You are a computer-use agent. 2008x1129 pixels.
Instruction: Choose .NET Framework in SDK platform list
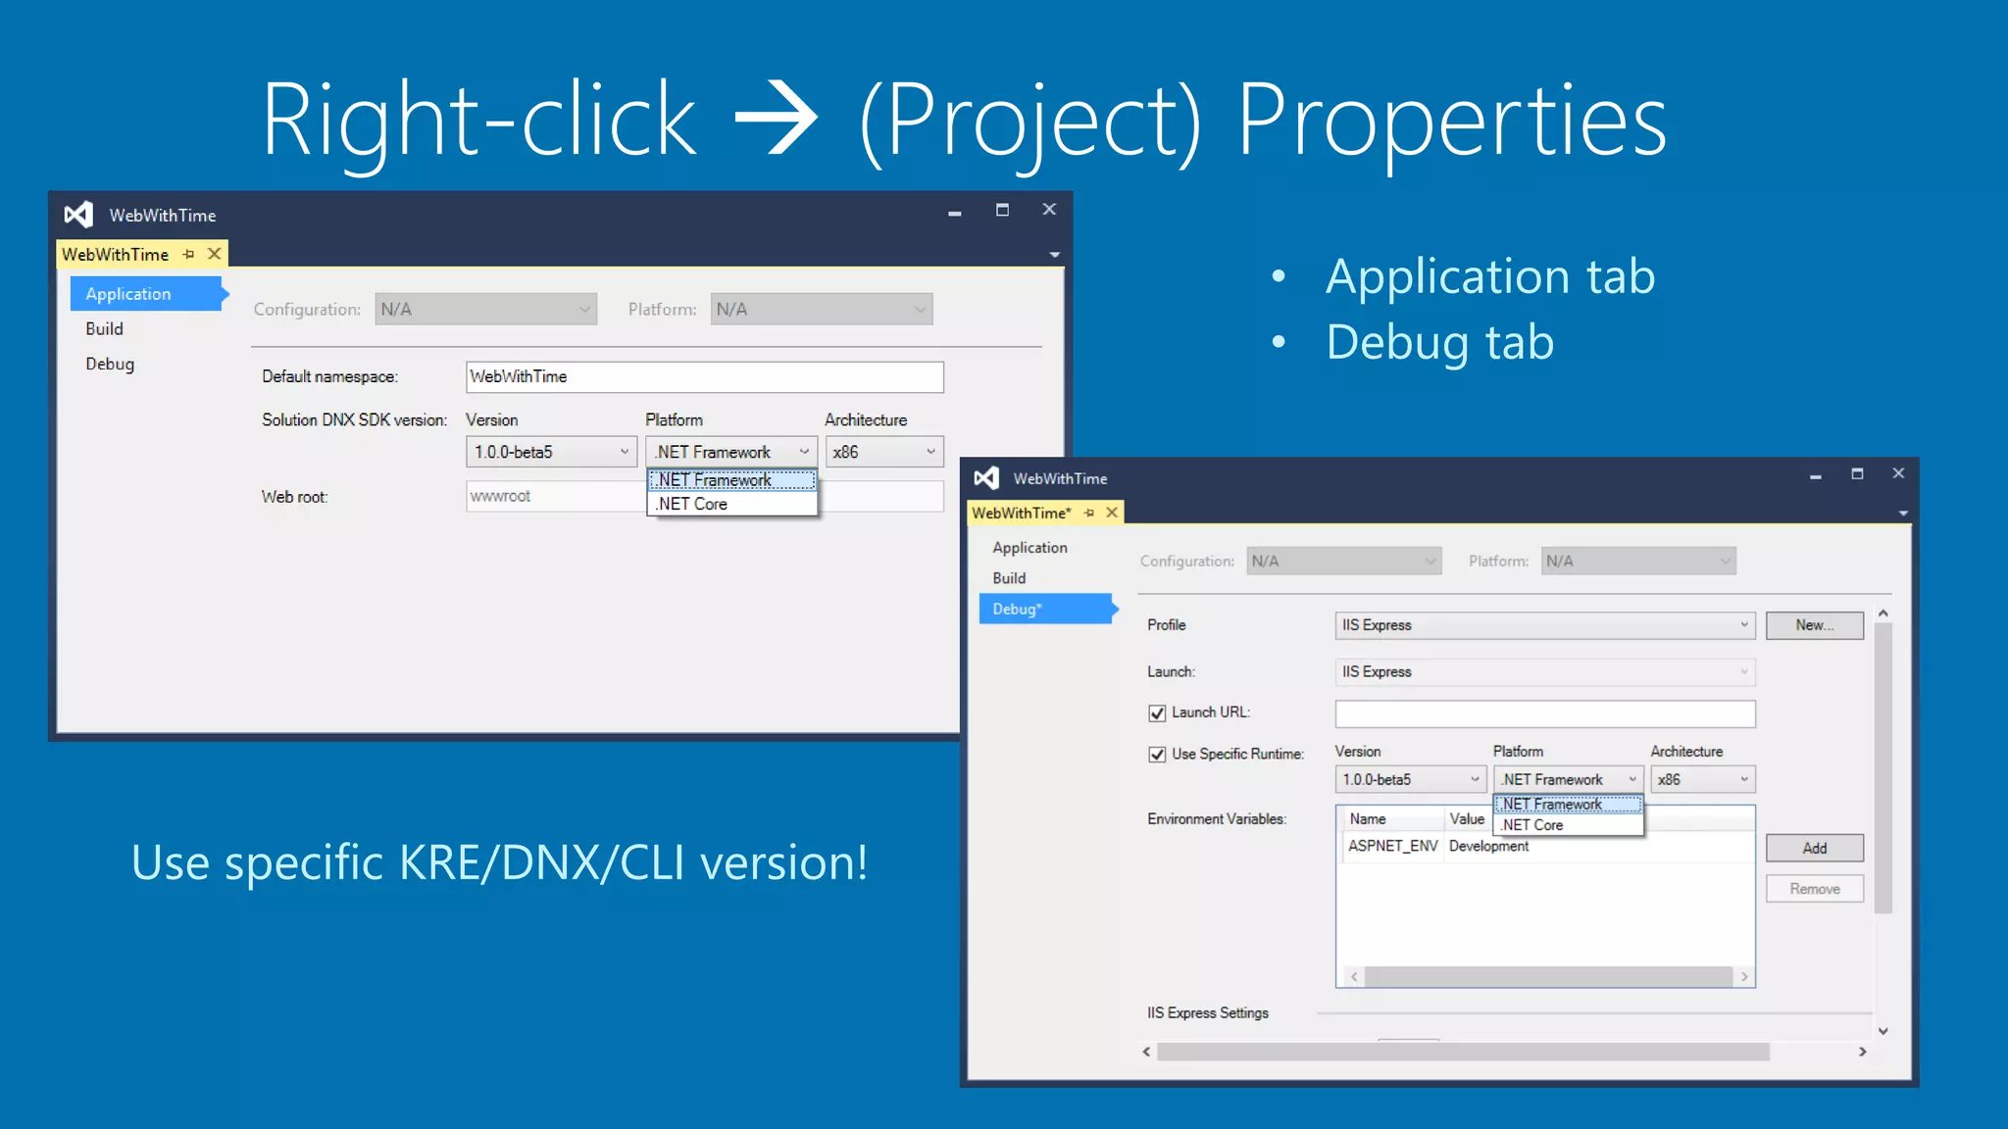tap(731, 480)
